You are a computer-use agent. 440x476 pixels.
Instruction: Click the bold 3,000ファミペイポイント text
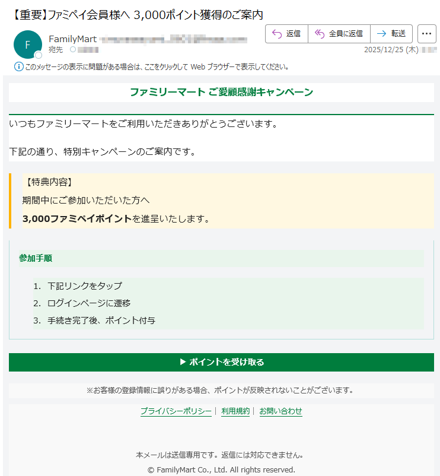coord(77,219)
